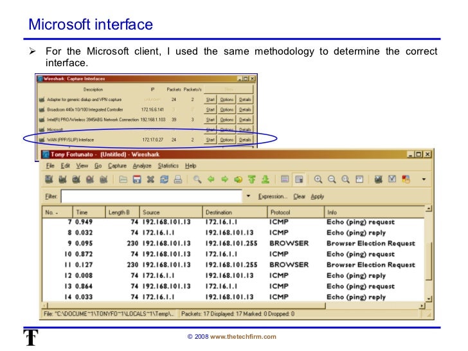Close the capture file icon

pos(150,179)
